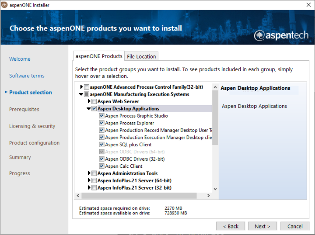This screenshot has height=235, width=315.
Task: Click the Next button
Action: click(262, 226)
